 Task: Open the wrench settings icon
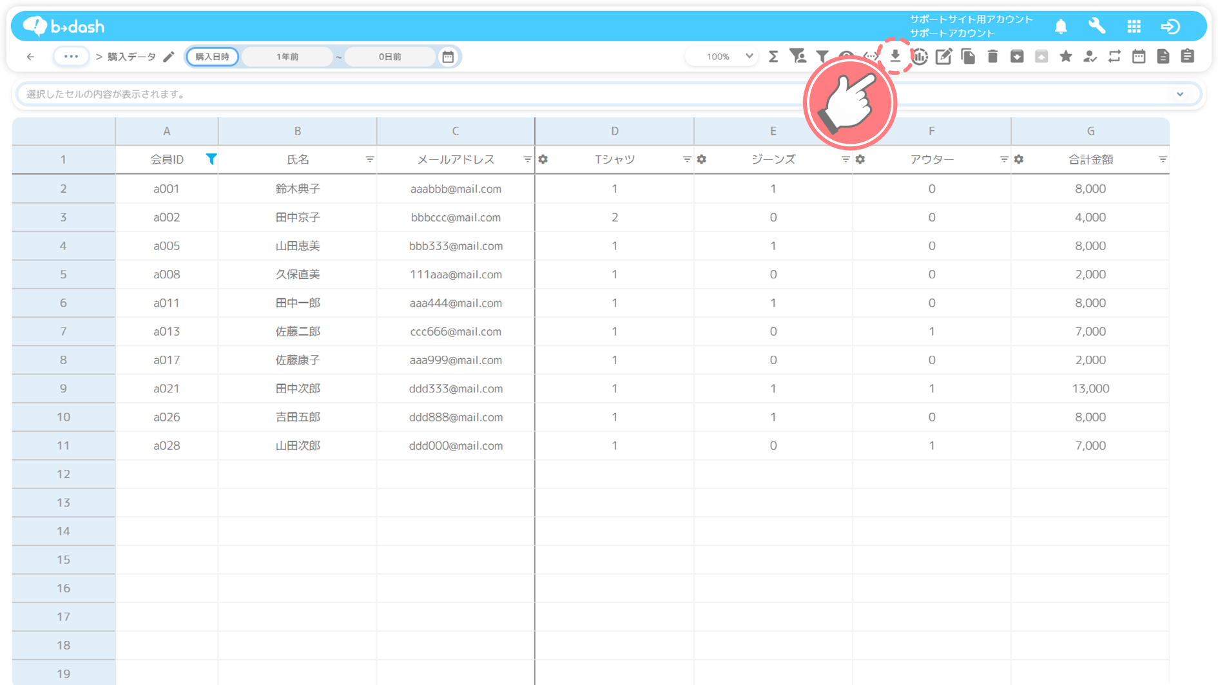click(1097, 26)
